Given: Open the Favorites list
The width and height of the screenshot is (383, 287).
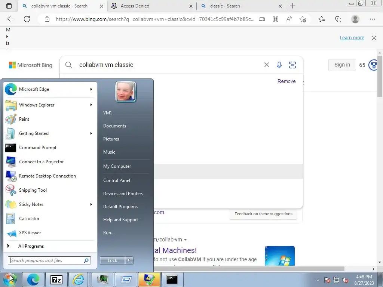Looking at the screenshot, I should 322,19.
